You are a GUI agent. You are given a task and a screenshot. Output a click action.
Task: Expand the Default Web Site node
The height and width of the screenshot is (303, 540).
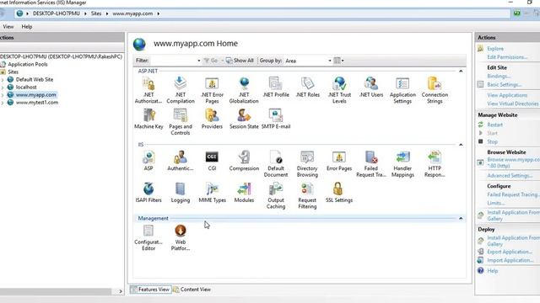pos(3,80)
